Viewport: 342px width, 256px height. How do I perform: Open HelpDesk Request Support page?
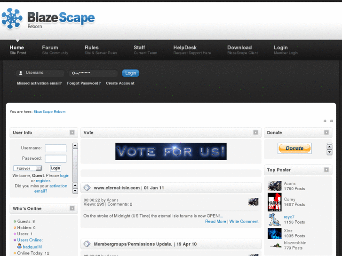coord(192,50)
